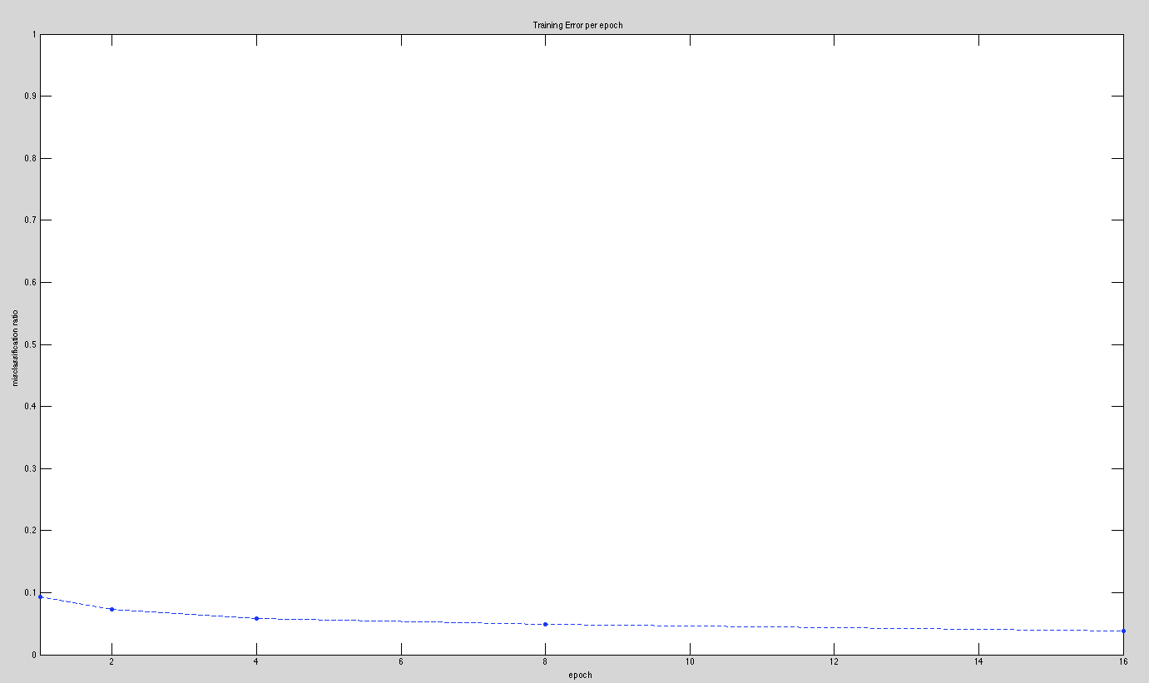The width and height of the screenshot is (1149, 683).
Task: Click the y-axis tick label '0.5'
Action: [x=31, y=344]
